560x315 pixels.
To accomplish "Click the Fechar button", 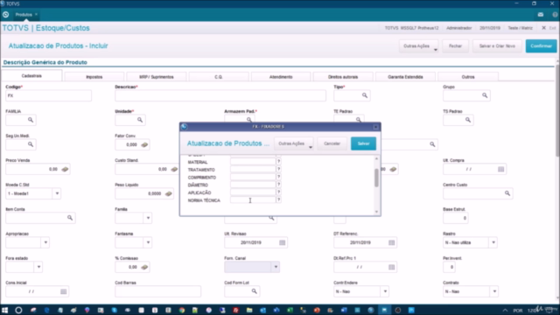I will tap(455, 46).
